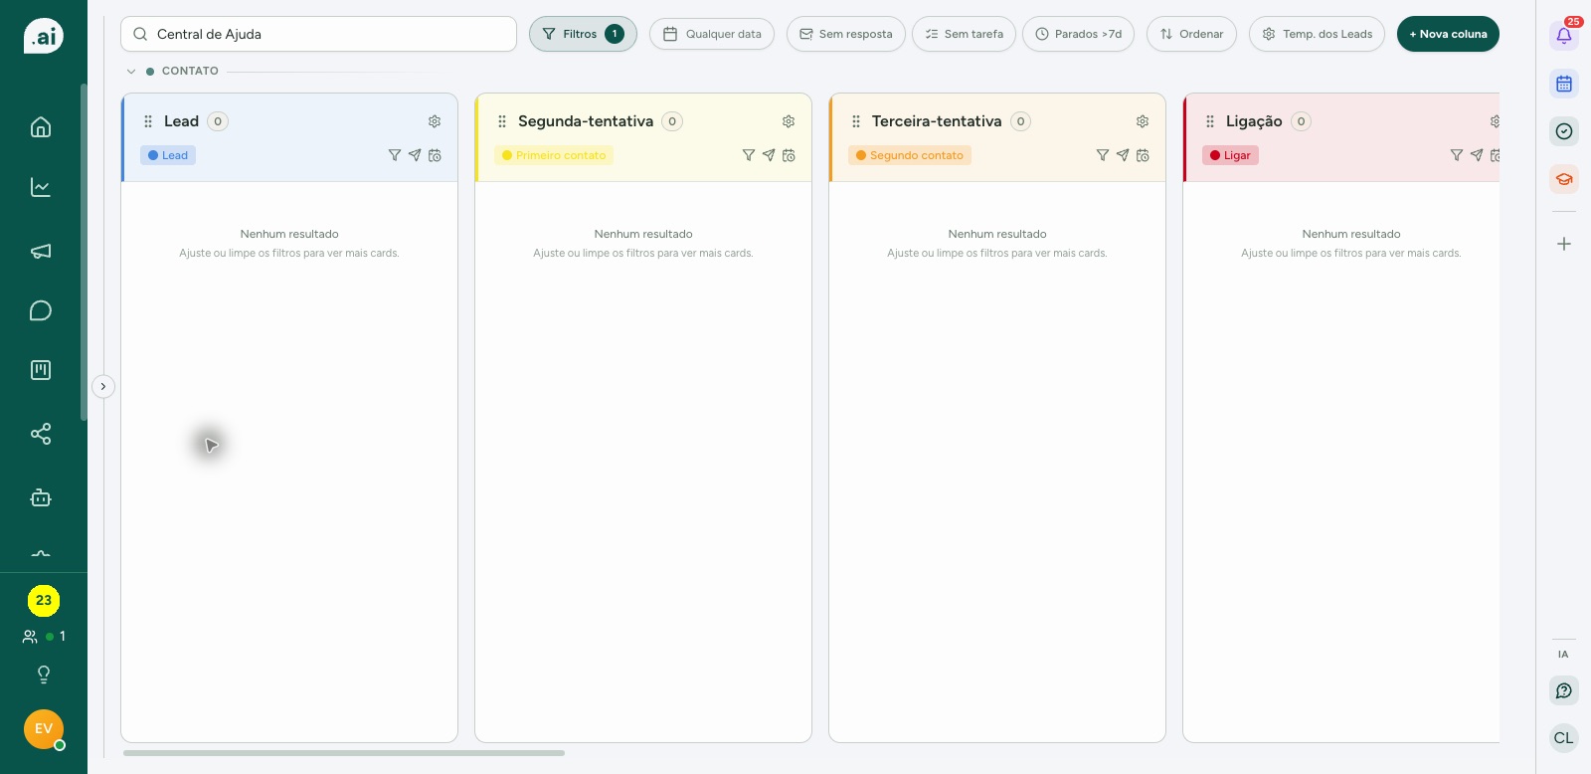
Task: Click the red Ligar tag badge
Action: [1230, 155]
